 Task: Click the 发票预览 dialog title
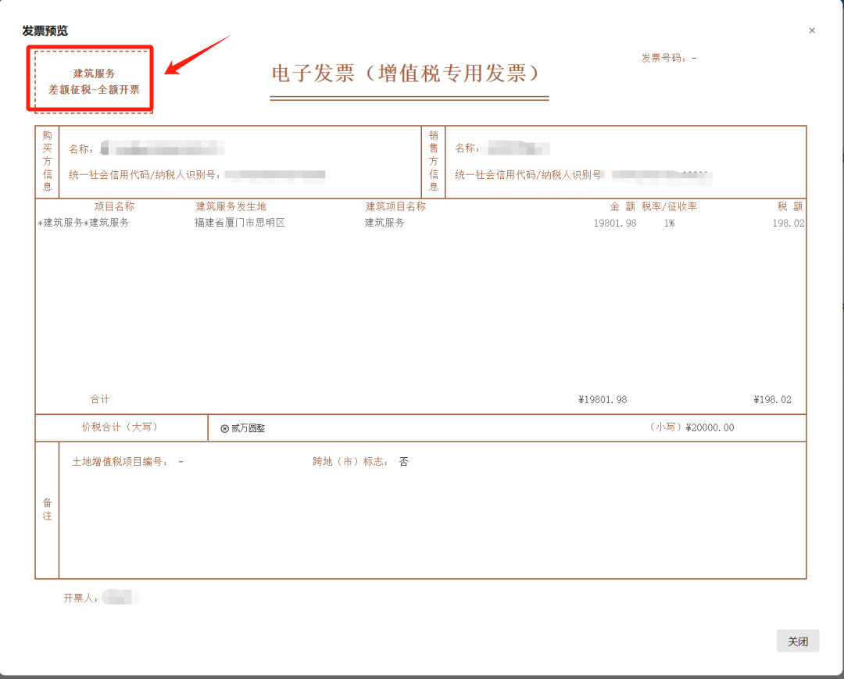tap(43, 30)
